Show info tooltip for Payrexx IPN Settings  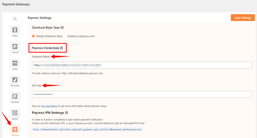(66, 113)
